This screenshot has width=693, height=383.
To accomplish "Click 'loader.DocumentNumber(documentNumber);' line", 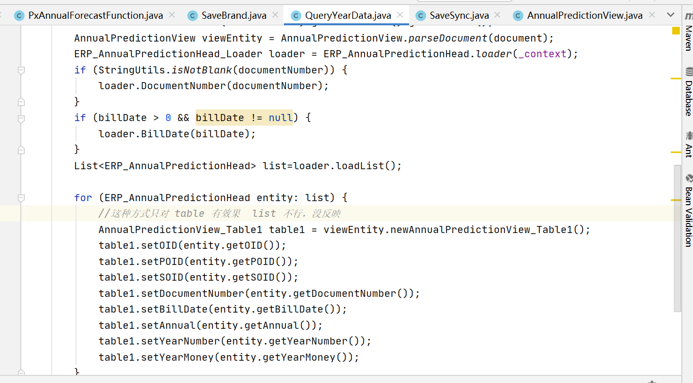I will click(213, 86).
